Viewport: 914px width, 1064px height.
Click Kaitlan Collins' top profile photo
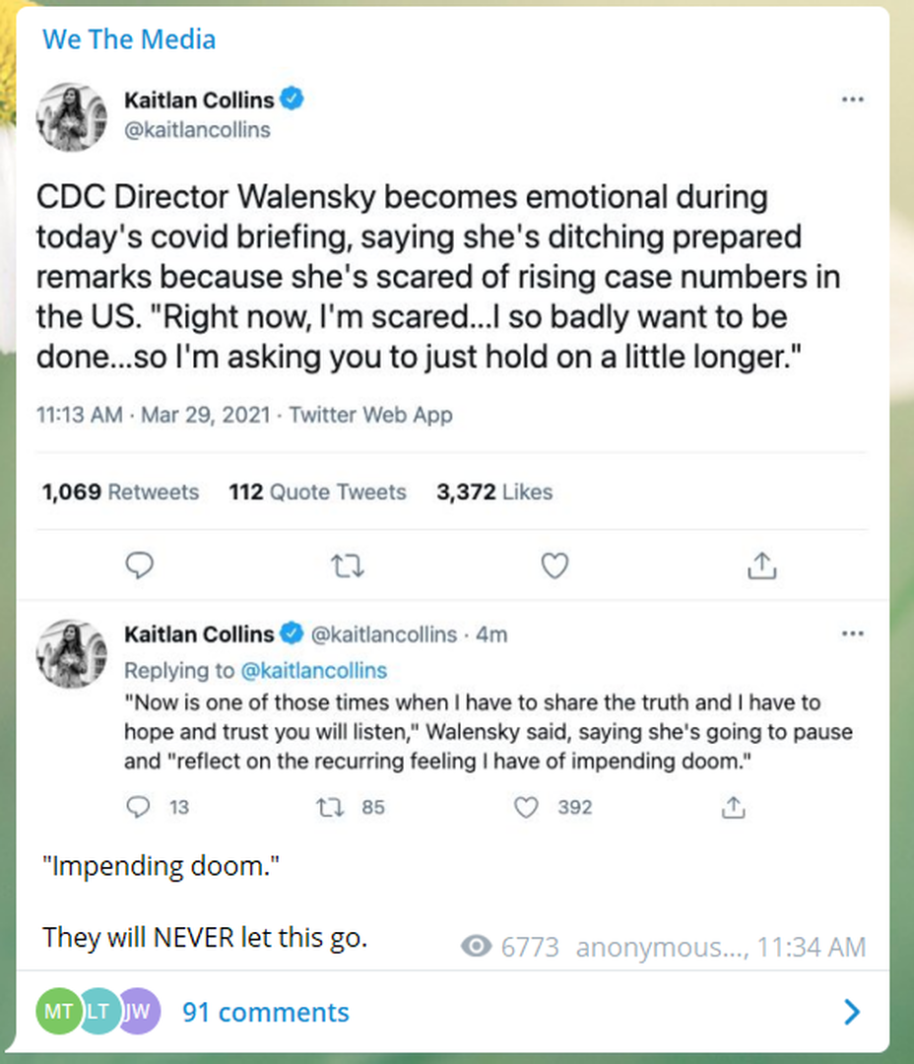pyautogui.click(x=71, y=117)
